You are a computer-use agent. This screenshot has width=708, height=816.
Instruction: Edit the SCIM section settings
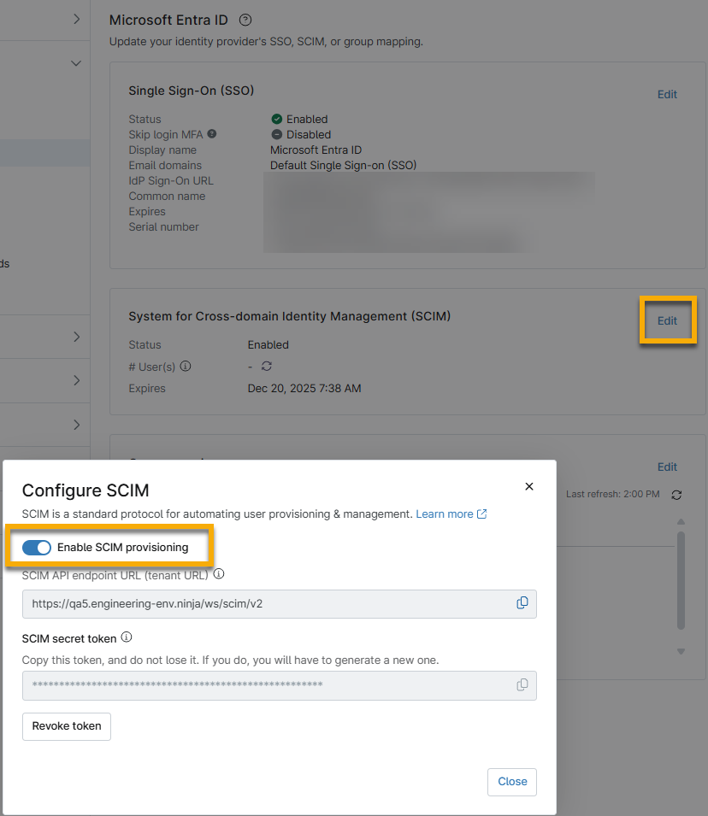[667, 321]
